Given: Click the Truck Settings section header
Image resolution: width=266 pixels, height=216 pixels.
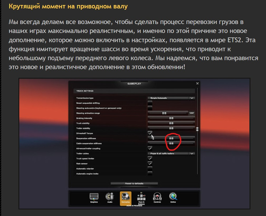Looking at the screenshot, I should [134, 91].
